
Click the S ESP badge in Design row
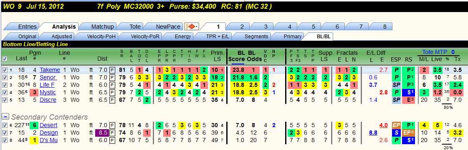396,133
